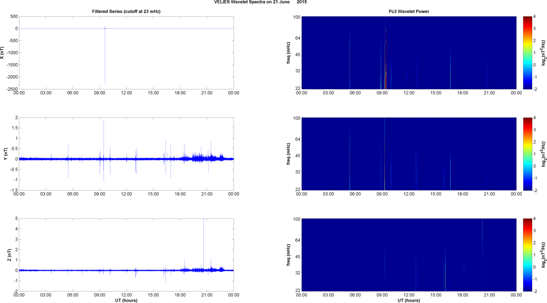Click the log2(nT²/Hz) label beside X colorbar
The width and height of the screenshot is (547, 303).
[x=543, y=53]
